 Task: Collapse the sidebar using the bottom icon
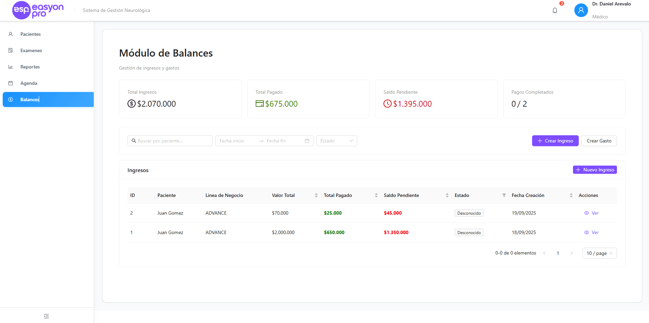click(x=46, y=316)
